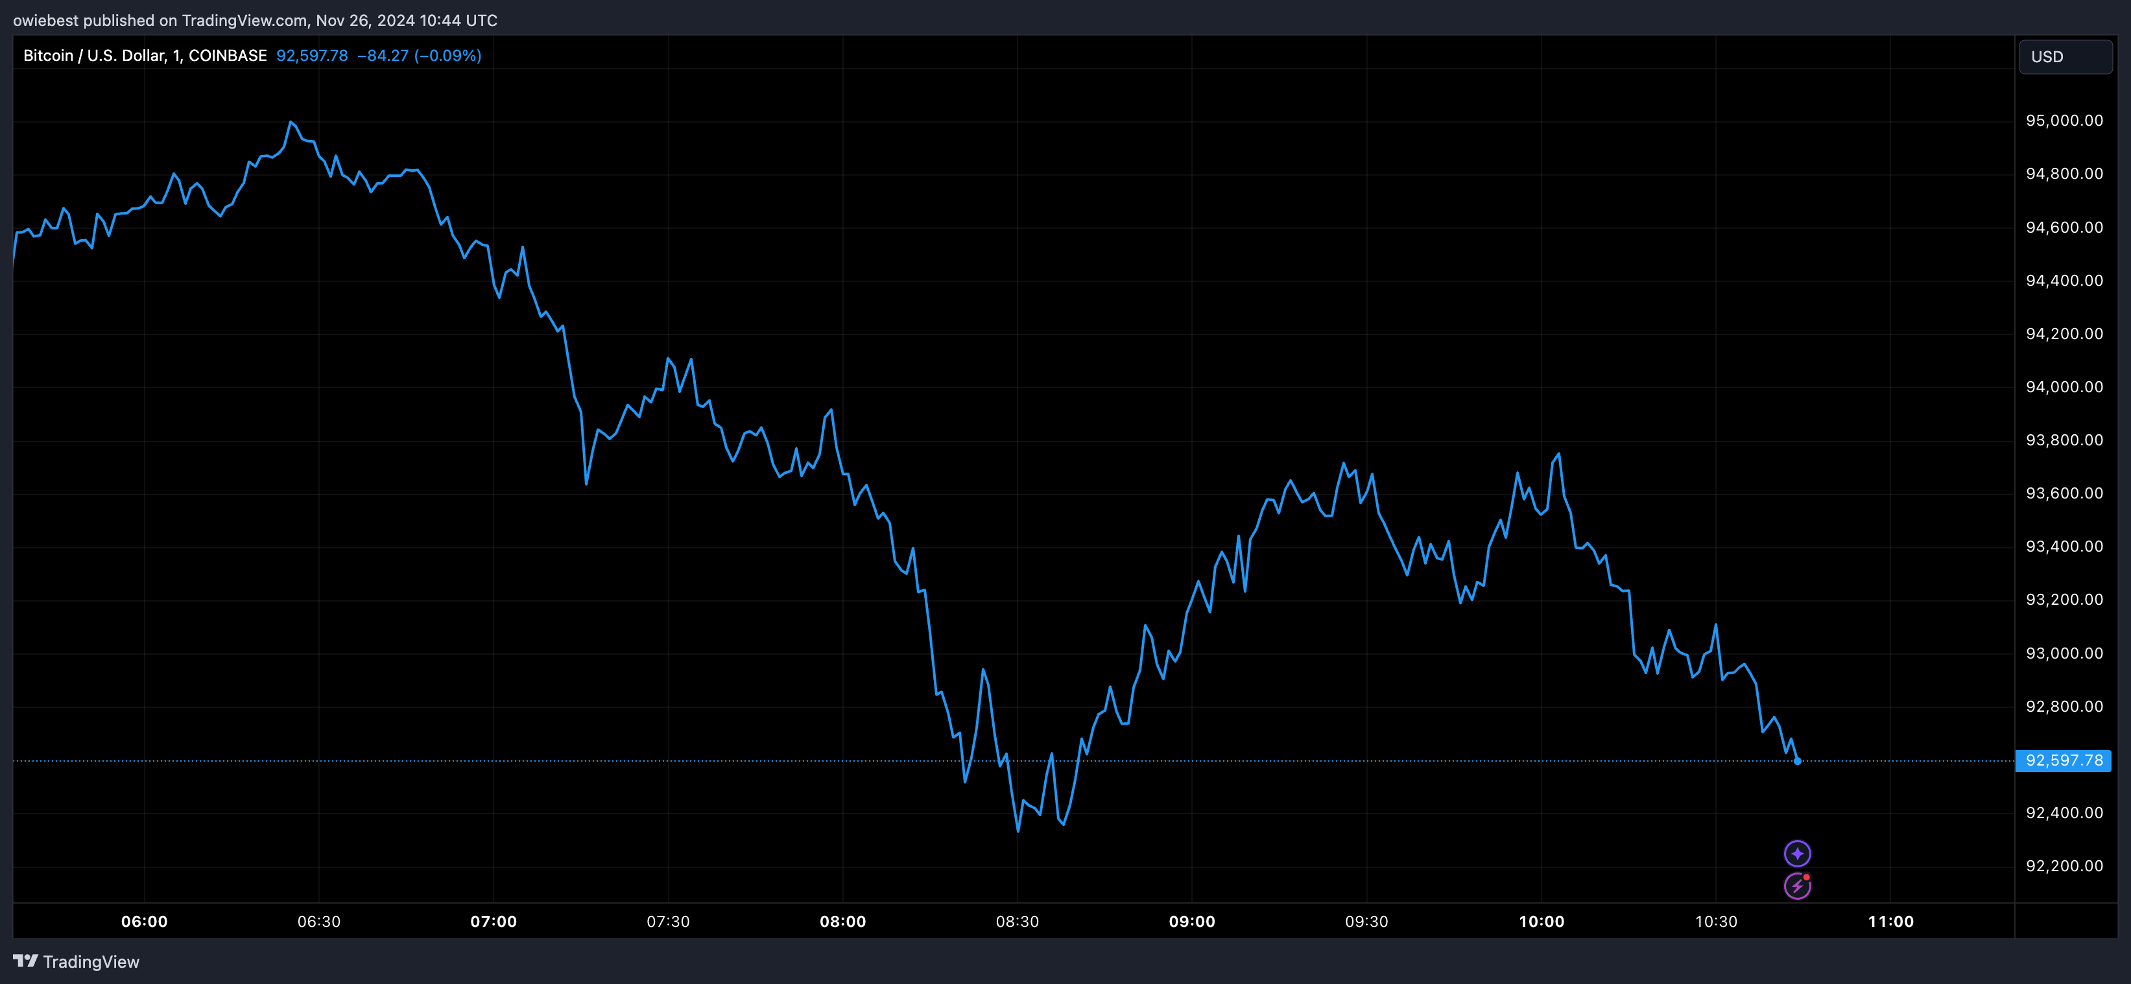Click the 93,800.00 price axis label
The width and height of the screenshot is (2131, 984).
(2064, 440)
